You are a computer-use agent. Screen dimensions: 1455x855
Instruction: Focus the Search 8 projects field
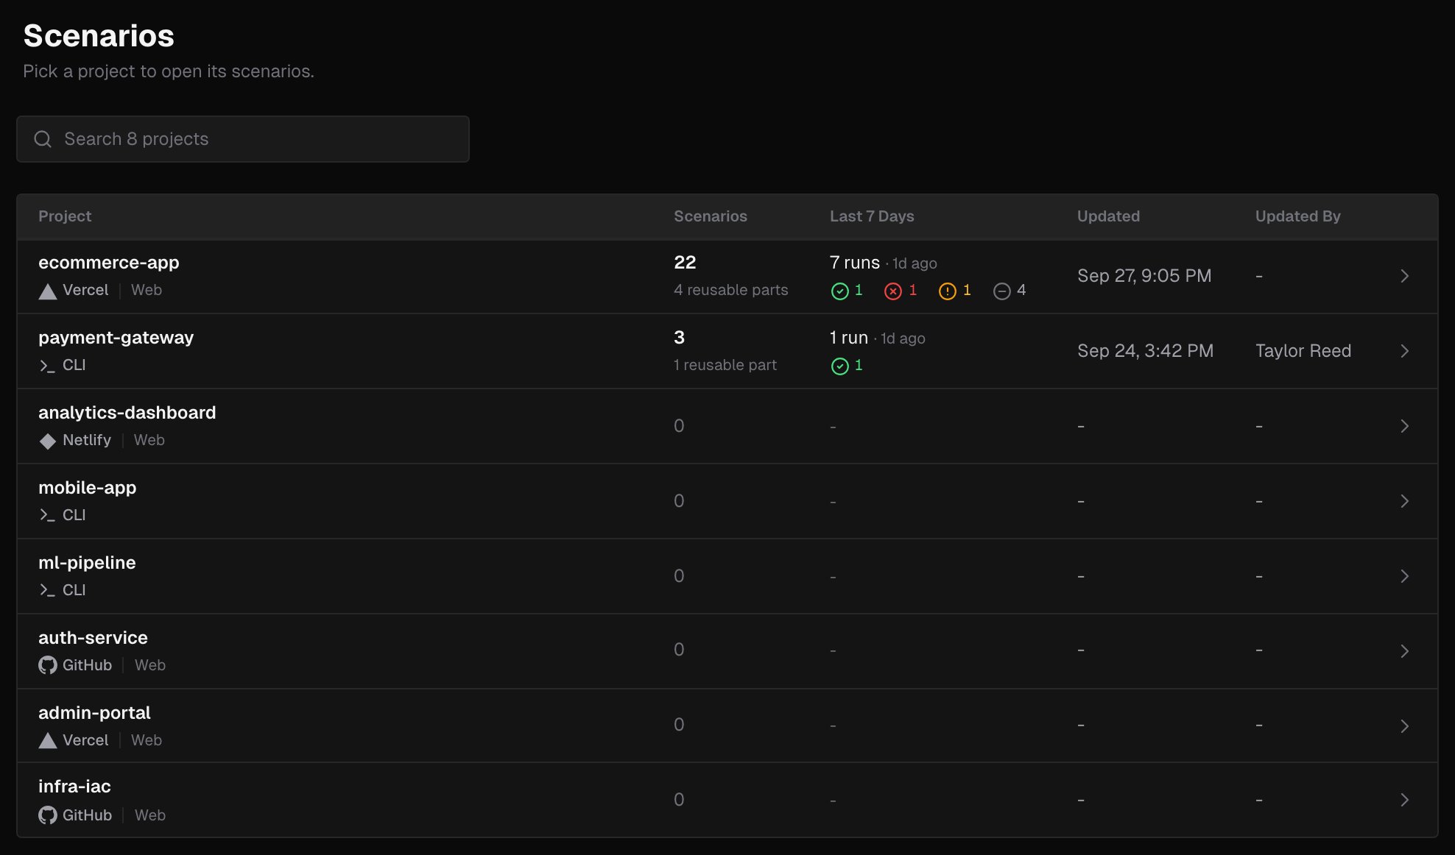[243, 139]
